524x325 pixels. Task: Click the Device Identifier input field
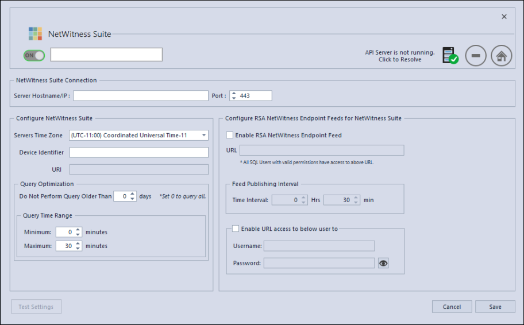(x=138, y=152)
